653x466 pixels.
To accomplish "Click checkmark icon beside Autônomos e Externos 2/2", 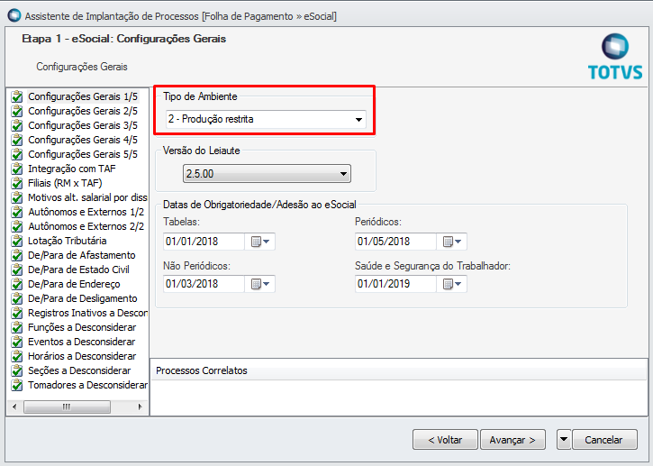I will (x=17, y=226).
